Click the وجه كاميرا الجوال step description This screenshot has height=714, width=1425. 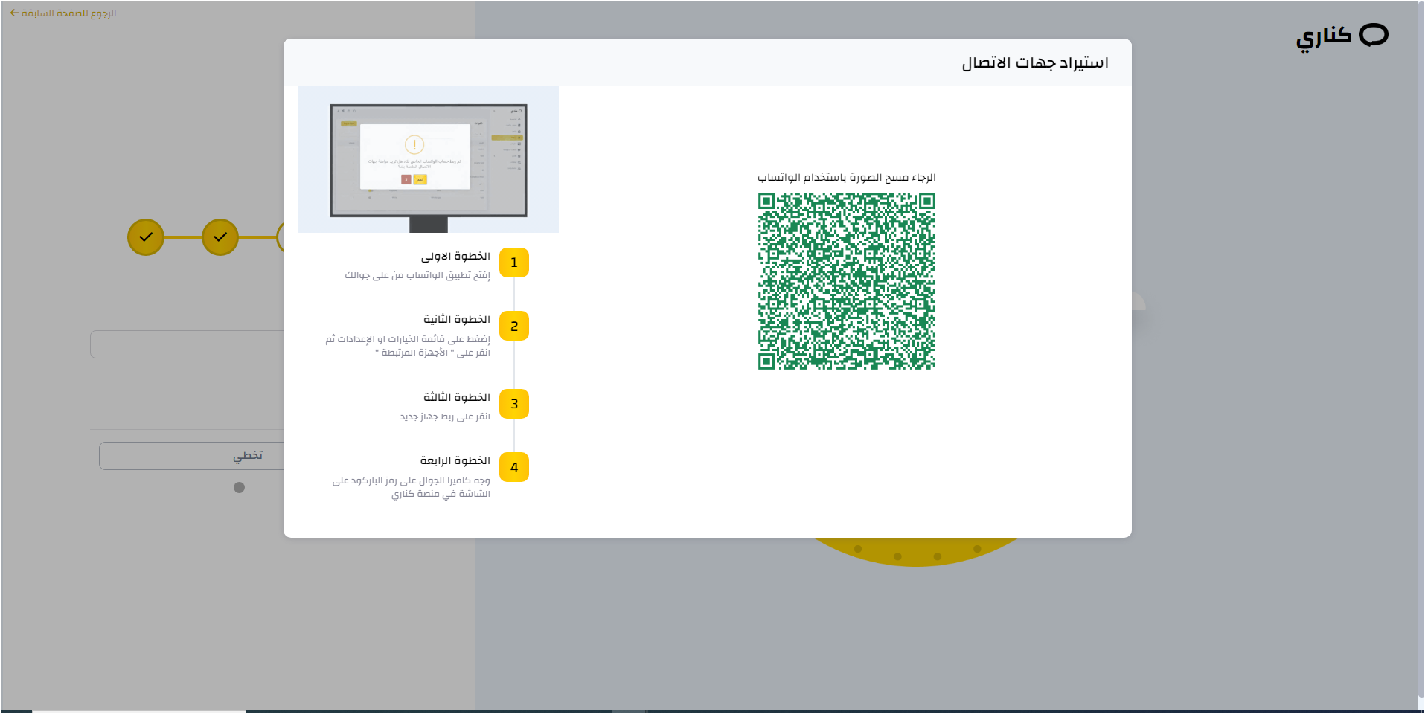(412, 487)
